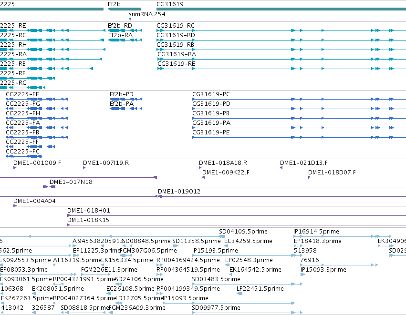Click the DME1-001O09.F BAC end marker

coord(15,168)
